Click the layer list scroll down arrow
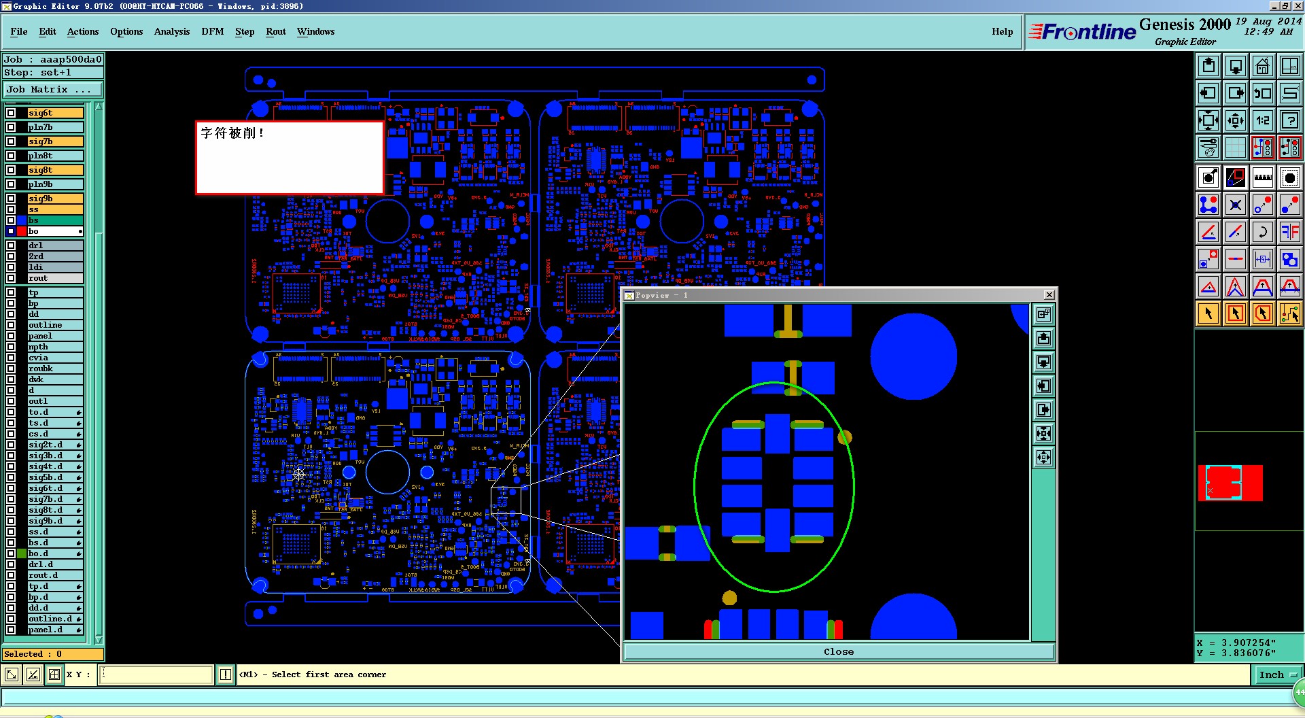1305x718 pixels. 99,640
